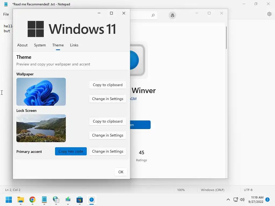Viewport: 275px width, 206px height.
Task: Open Notepad settings gear
Action: 269,14
